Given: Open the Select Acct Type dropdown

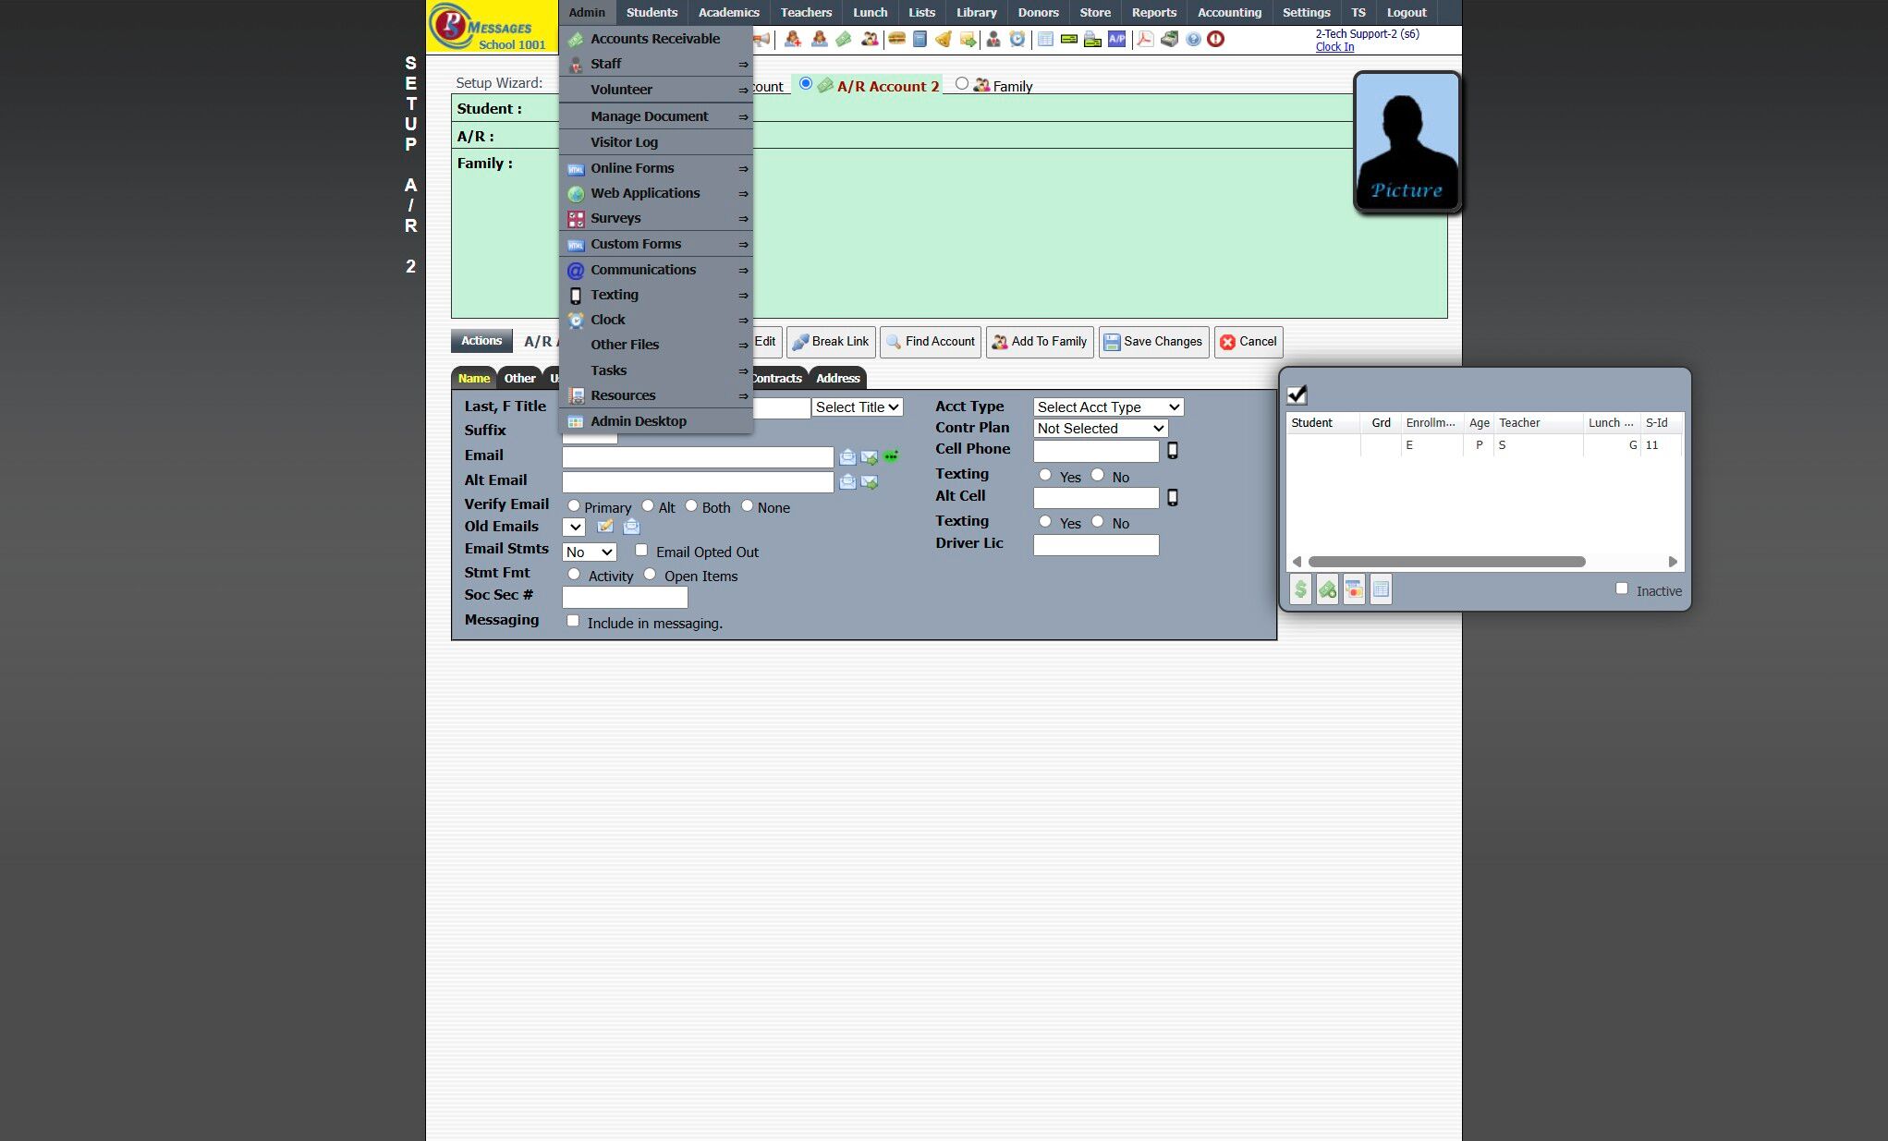Looking at the screenshot, I should pos(1107,407).
